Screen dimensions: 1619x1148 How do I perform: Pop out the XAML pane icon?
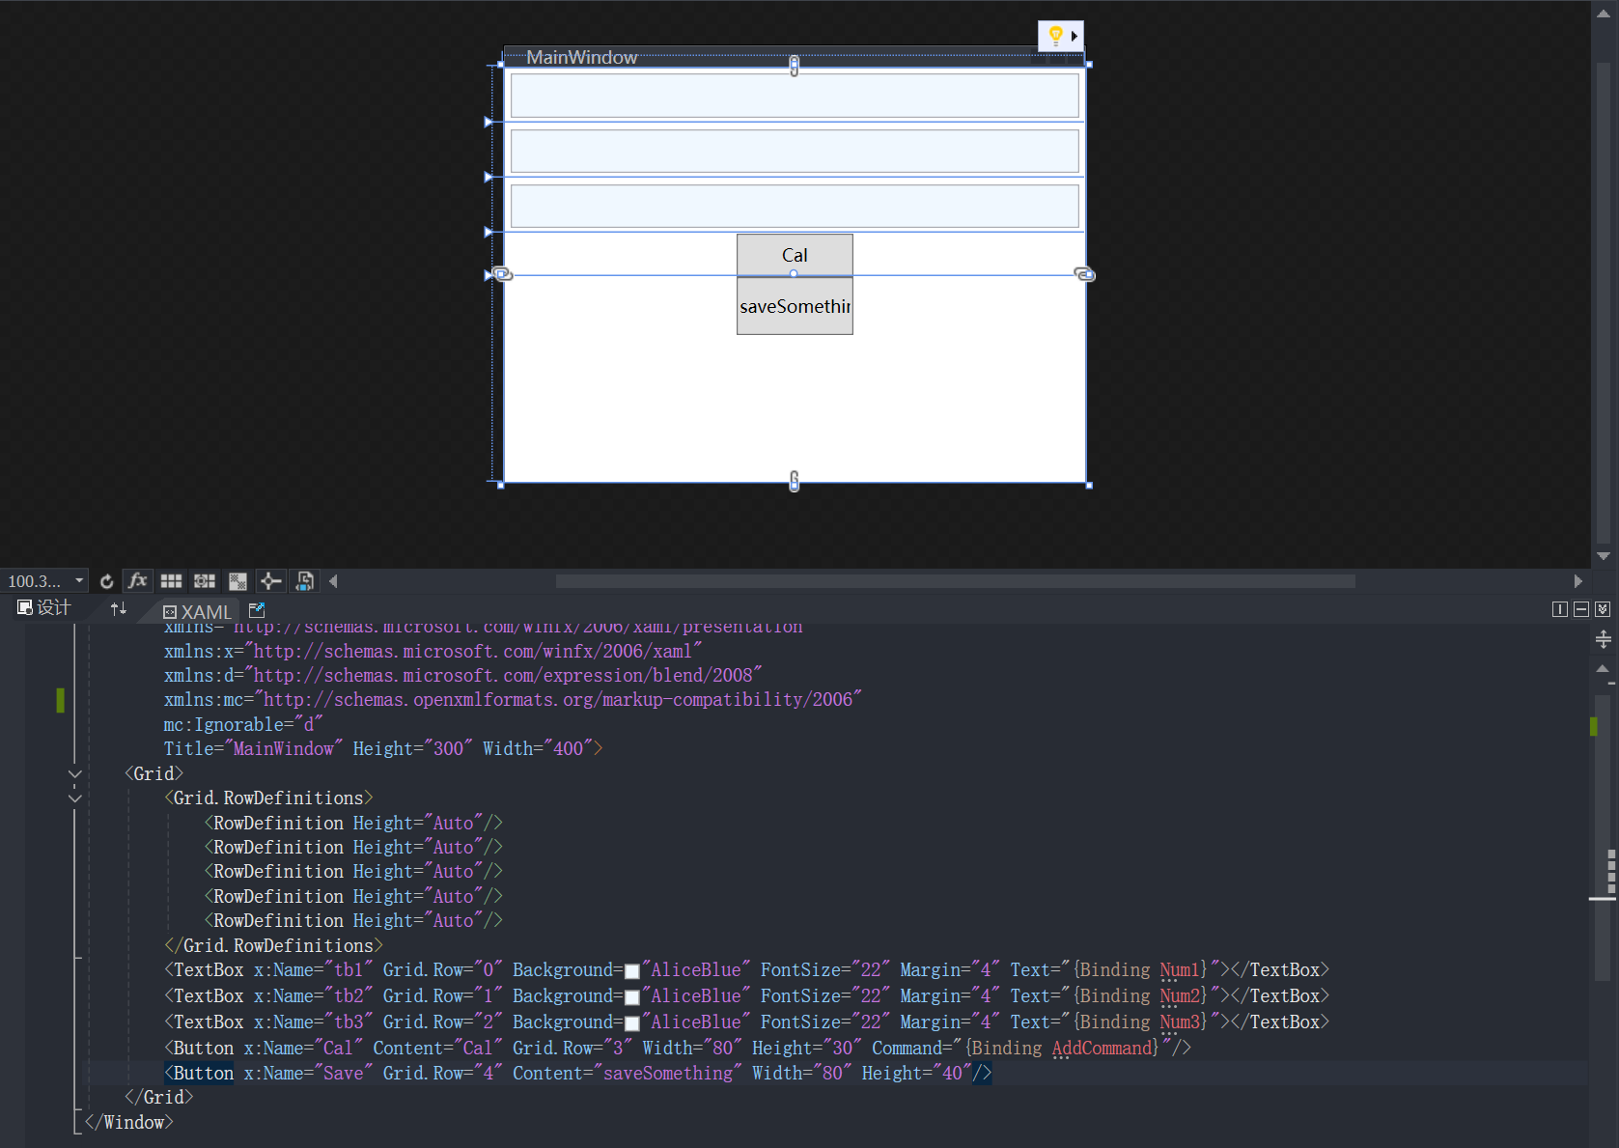[x=257, y=610]
